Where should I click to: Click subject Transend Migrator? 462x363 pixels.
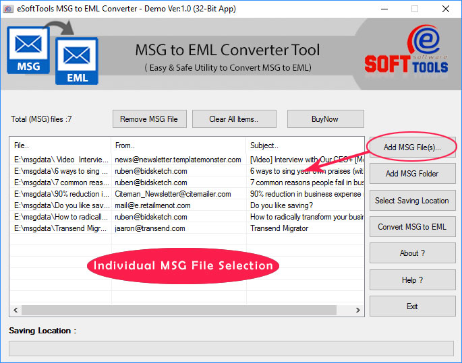pyautogui.click(x=279, y=228)
